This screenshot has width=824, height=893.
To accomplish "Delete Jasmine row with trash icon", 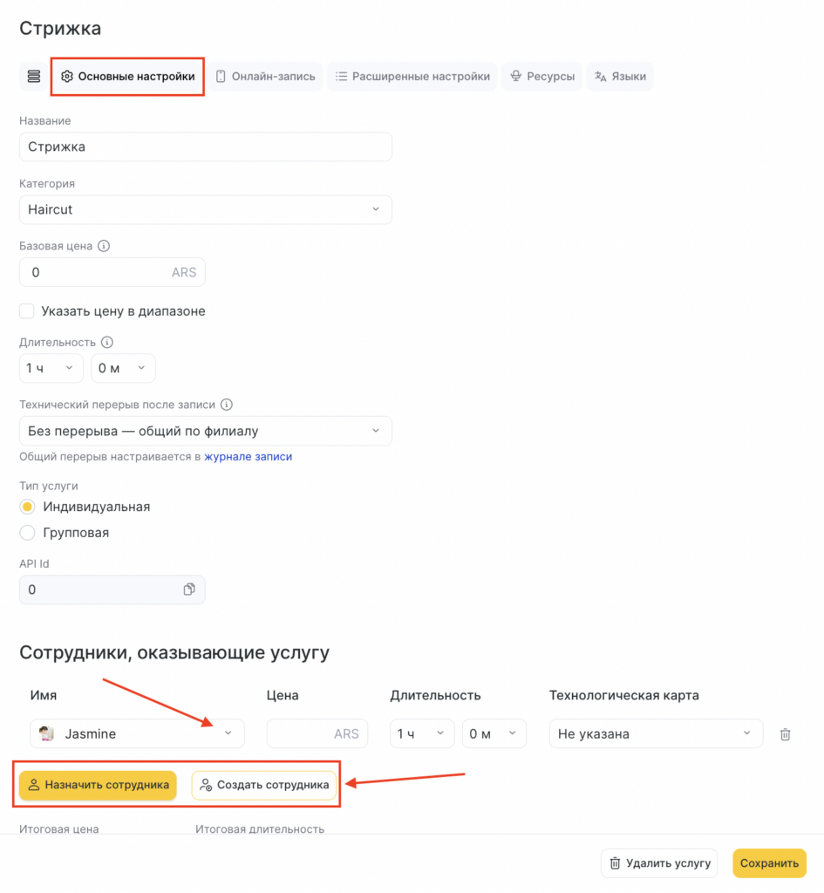I will 785,734.
